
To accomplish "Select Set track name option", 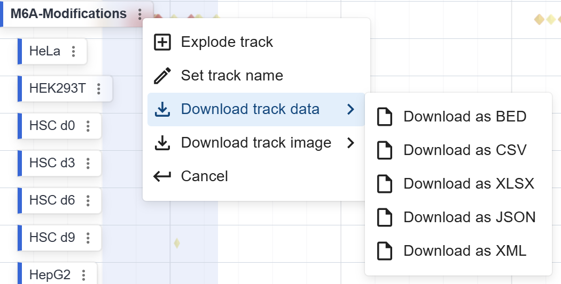I will tap(231, 76).
